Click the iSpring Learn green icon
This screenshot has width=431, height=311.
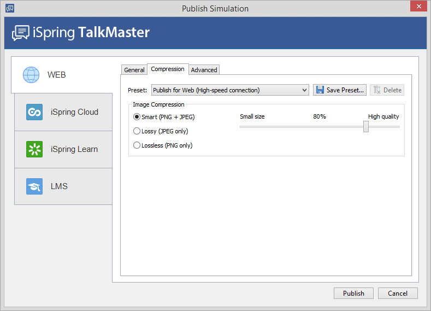34,149
